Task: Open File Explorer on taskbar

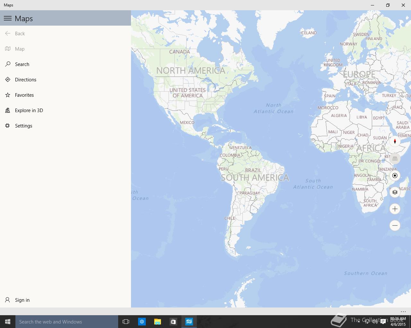Action: click(157, 322)
